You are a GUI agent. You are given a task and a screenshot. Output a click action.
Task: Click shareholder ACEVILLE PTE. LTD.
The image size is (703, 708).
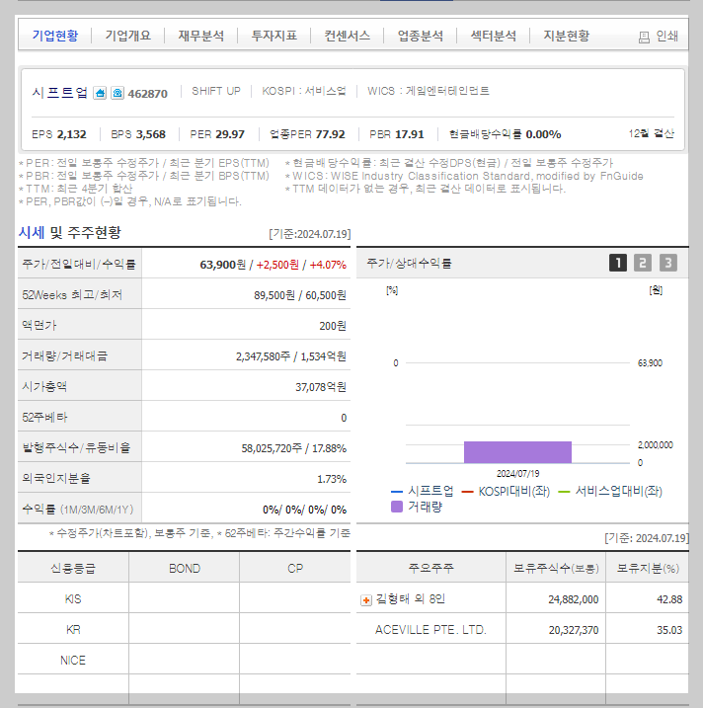[430, 630]
